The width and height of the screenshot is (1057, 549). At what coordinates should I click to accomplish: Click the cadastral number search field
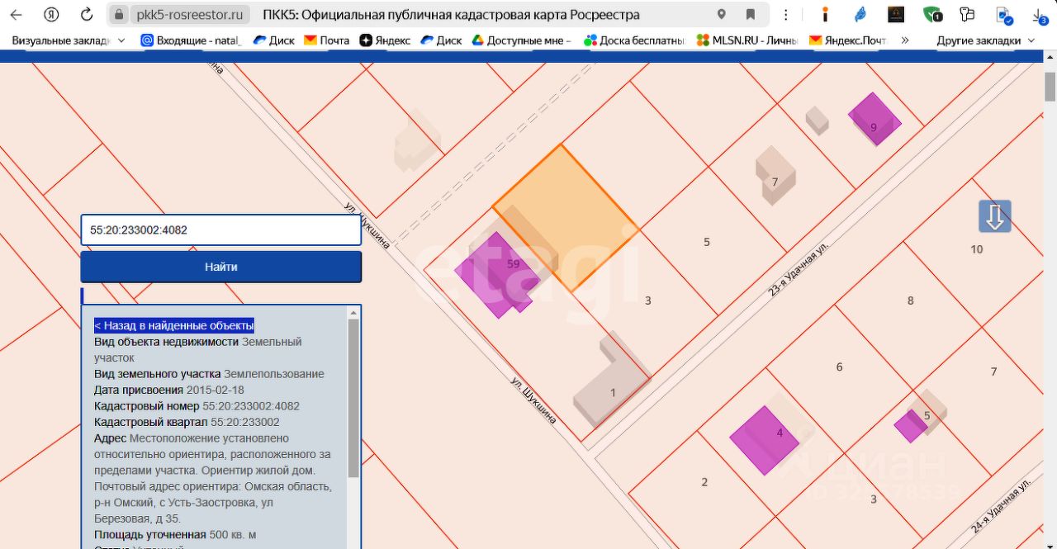pos(220,230)
